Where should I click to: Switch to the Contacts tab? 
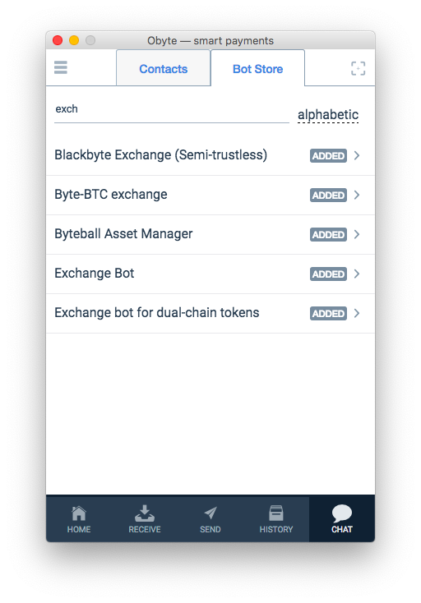pyautogui.click(x=163, y=68)
